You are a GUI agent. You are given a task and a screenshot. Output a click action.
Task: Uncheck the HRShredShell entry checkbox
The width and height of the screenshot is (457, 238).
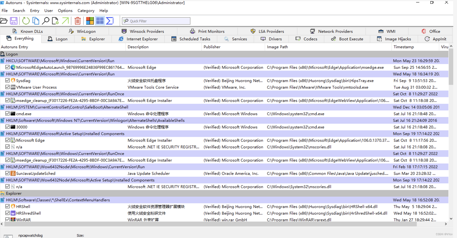click(8, 213)
